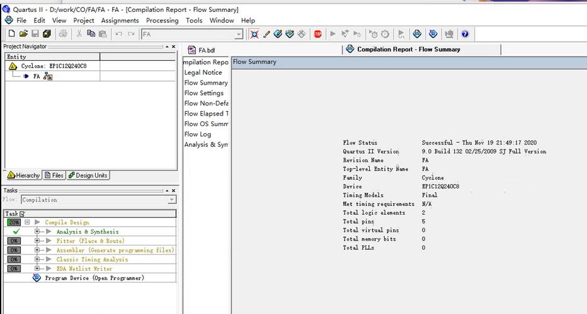Open the Project menu
587x314 pixels.
[x=84, y=21]
